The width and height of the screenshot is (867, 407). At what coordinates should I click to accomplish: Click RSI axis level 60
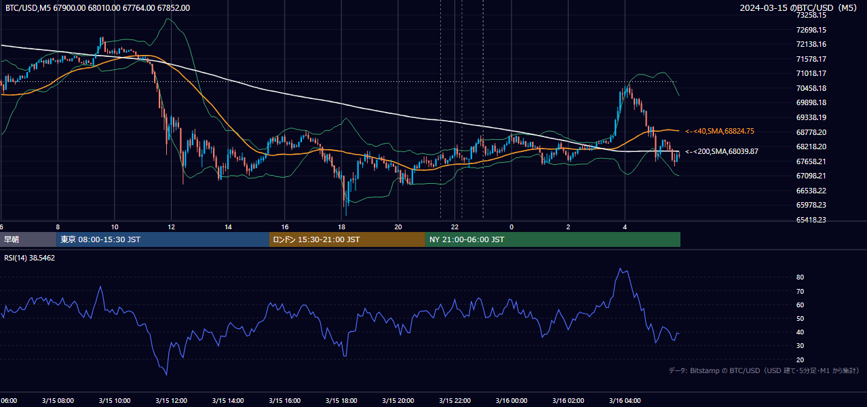tap(800, 305)
